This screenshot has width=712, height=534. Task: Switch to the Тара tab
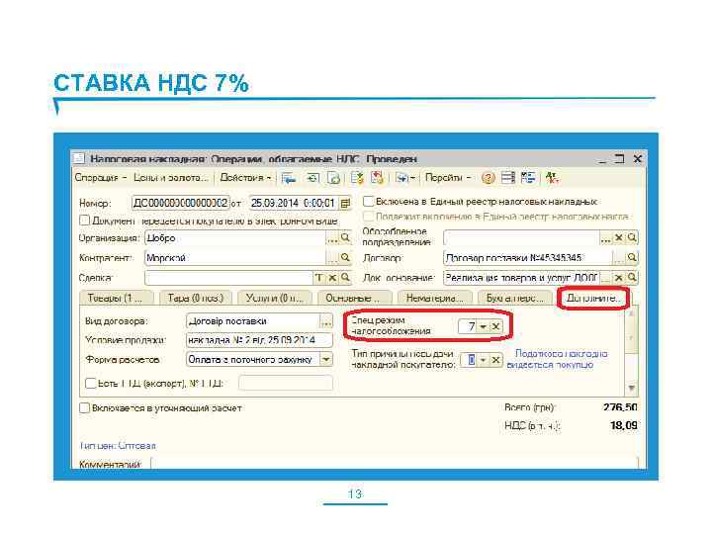[x=196, y=298]
